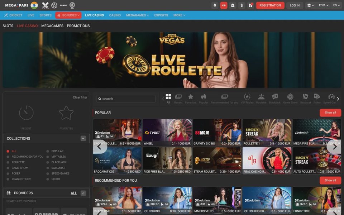Slide Popular games carousel right
344x215 pixels.
(335, 147)
